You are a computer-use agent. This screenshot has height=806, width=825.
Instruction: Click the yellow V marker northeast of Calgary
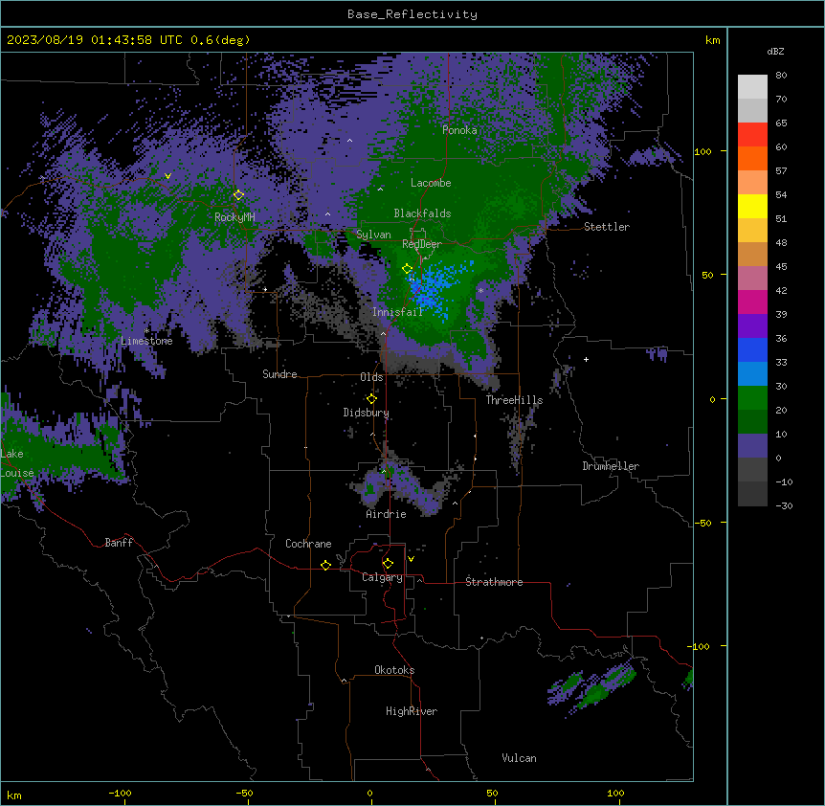click(411, 559)
